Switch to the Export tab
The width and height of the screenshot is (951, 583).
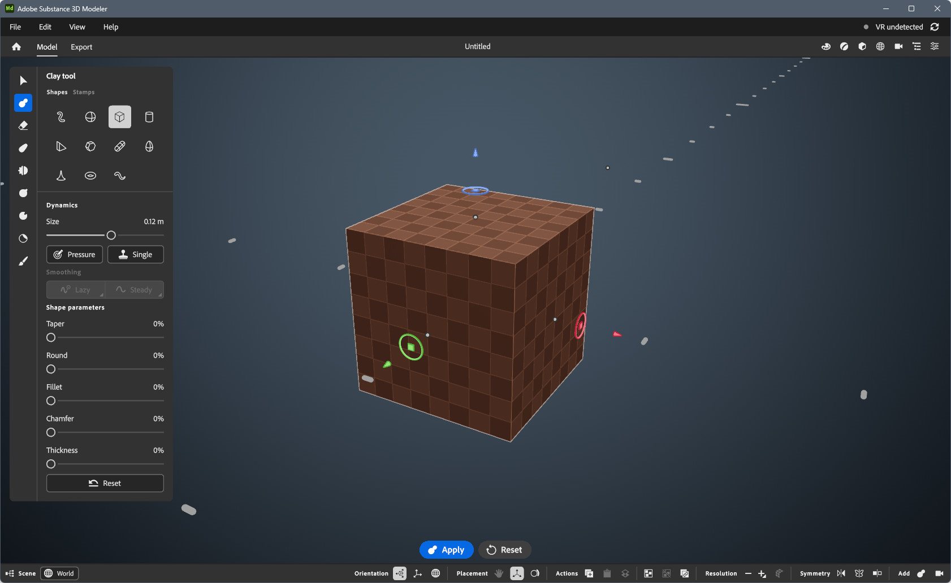(x=81, y=47)
